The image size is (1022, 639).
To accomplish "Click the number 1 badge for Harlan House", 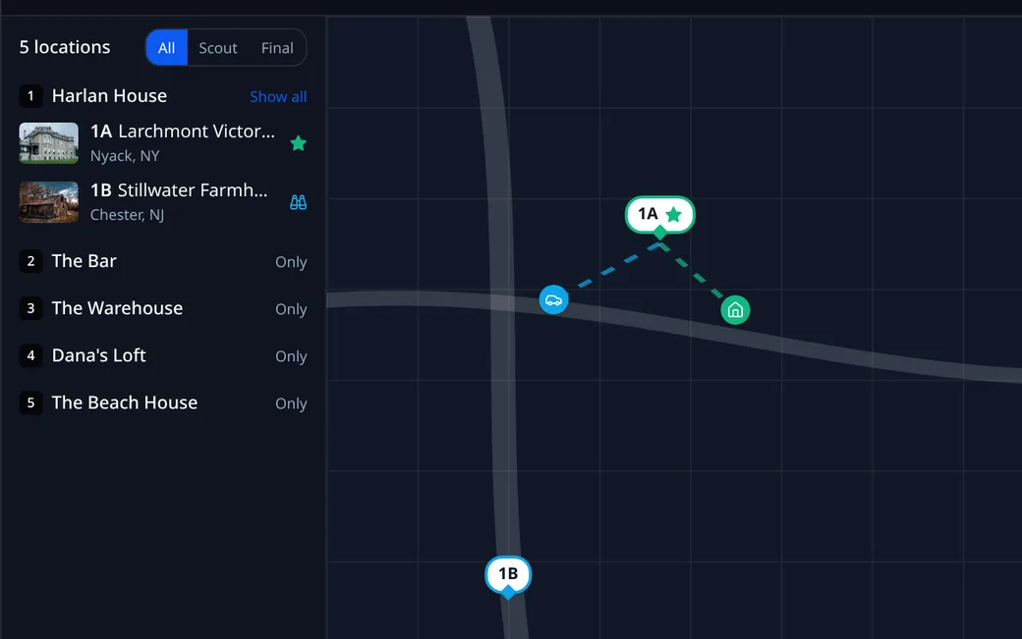I will pyautogui.click(x=30, y=95).
